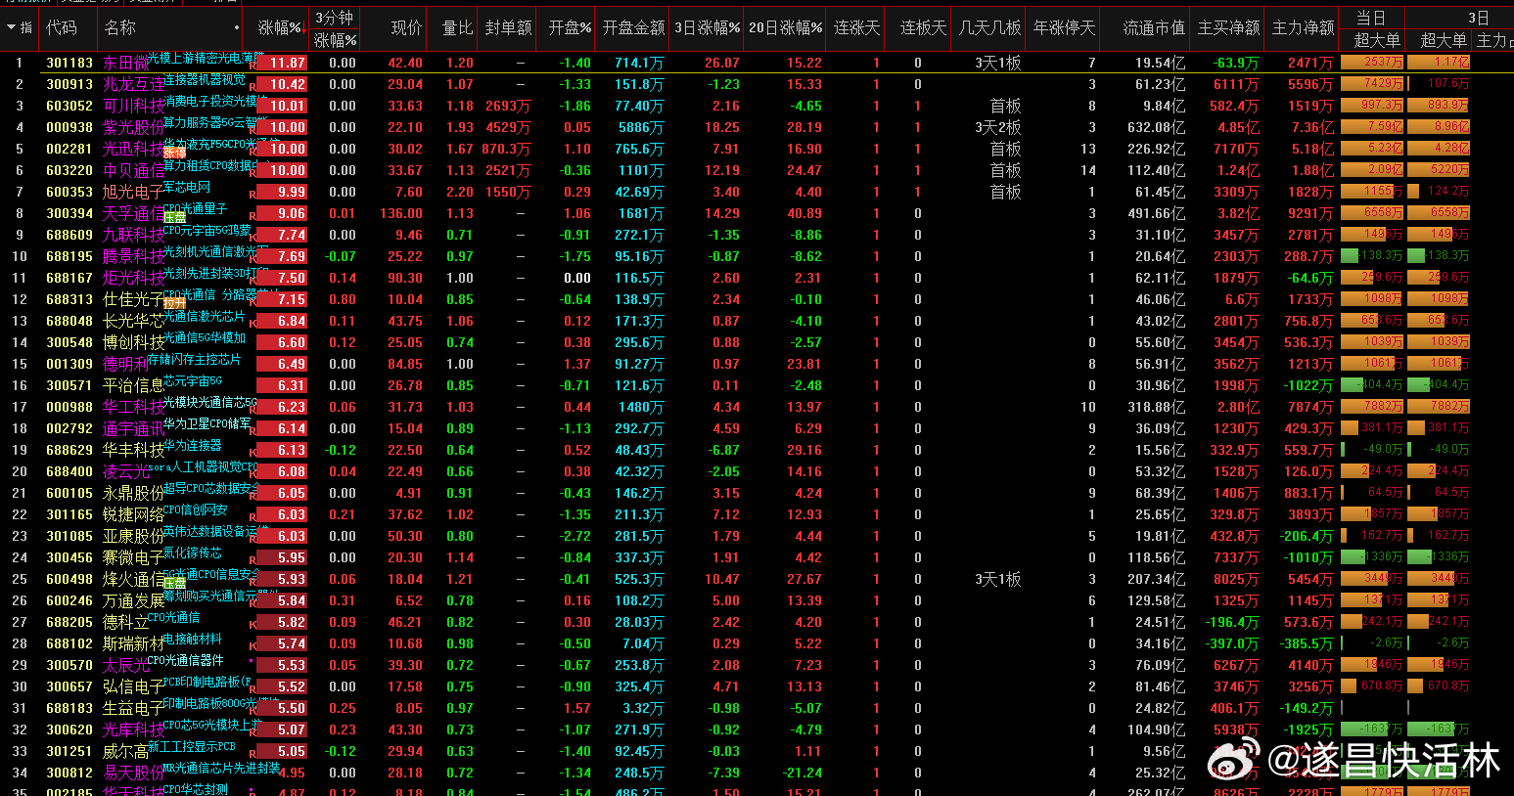
Task: Select the 当日 group header
Action: (1370, 18)
